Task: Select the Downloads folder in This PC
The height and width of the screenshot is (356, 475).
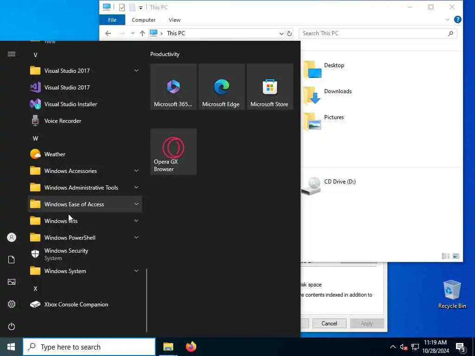Action: click(x=327, y=95)
